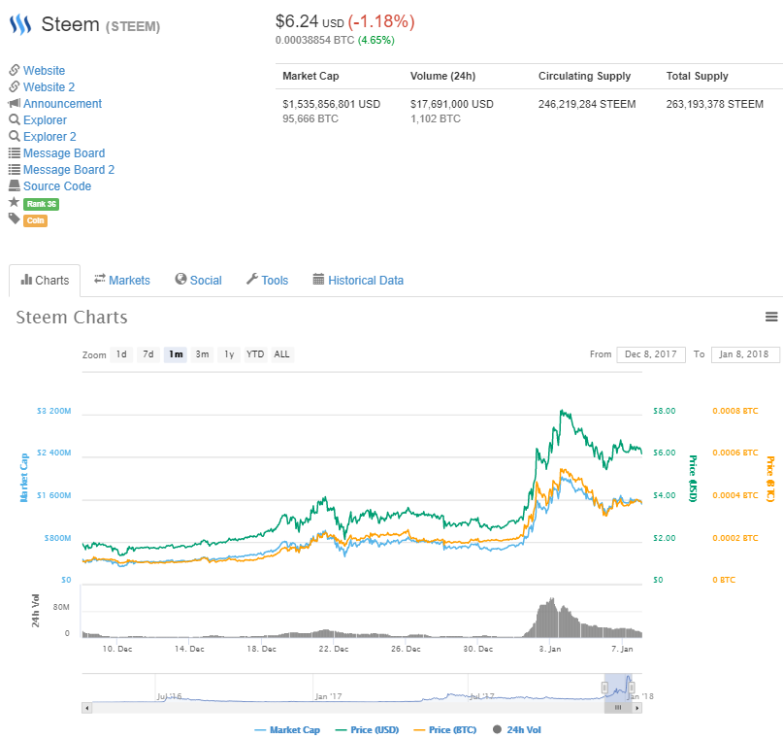Click the left navigator range handle
Image resolution: width=783 pixels, height=739 pixels.
click(x=604, y=689)
